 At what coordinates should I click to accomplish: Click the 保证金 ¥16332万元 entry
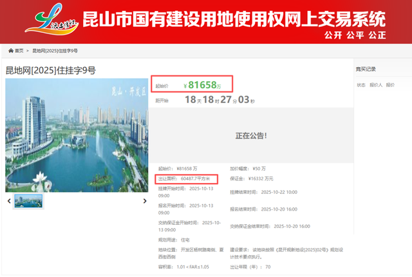pyautogui.click(x=252, y=178)
